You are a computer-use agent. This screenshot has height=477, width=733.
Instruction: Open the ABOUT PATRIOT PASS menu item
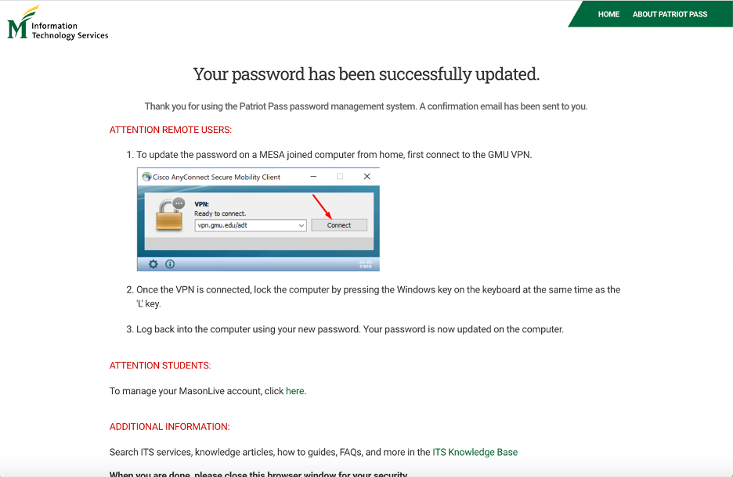(670, 14)
